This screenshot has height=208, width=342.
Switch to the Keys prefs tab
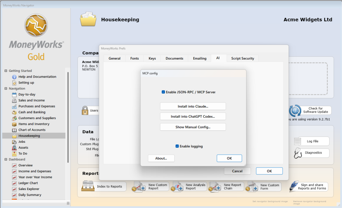tap(152, 58)
